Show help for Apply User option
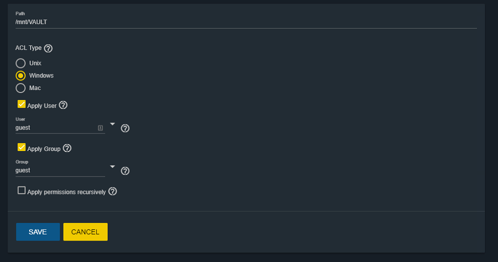The image size is (498, 262). pos(63,105)
